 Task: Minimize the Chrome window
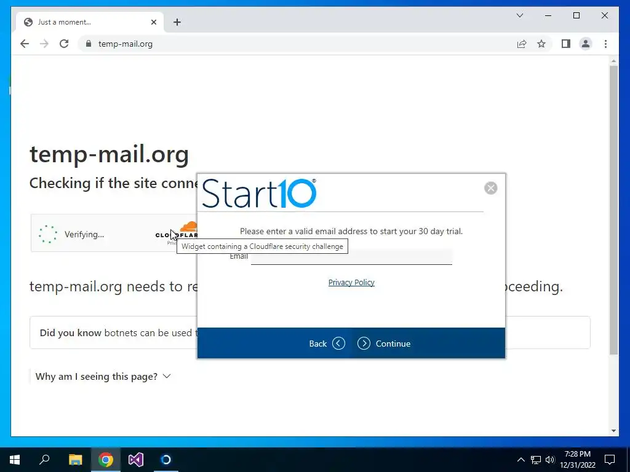tap(548, 15)
